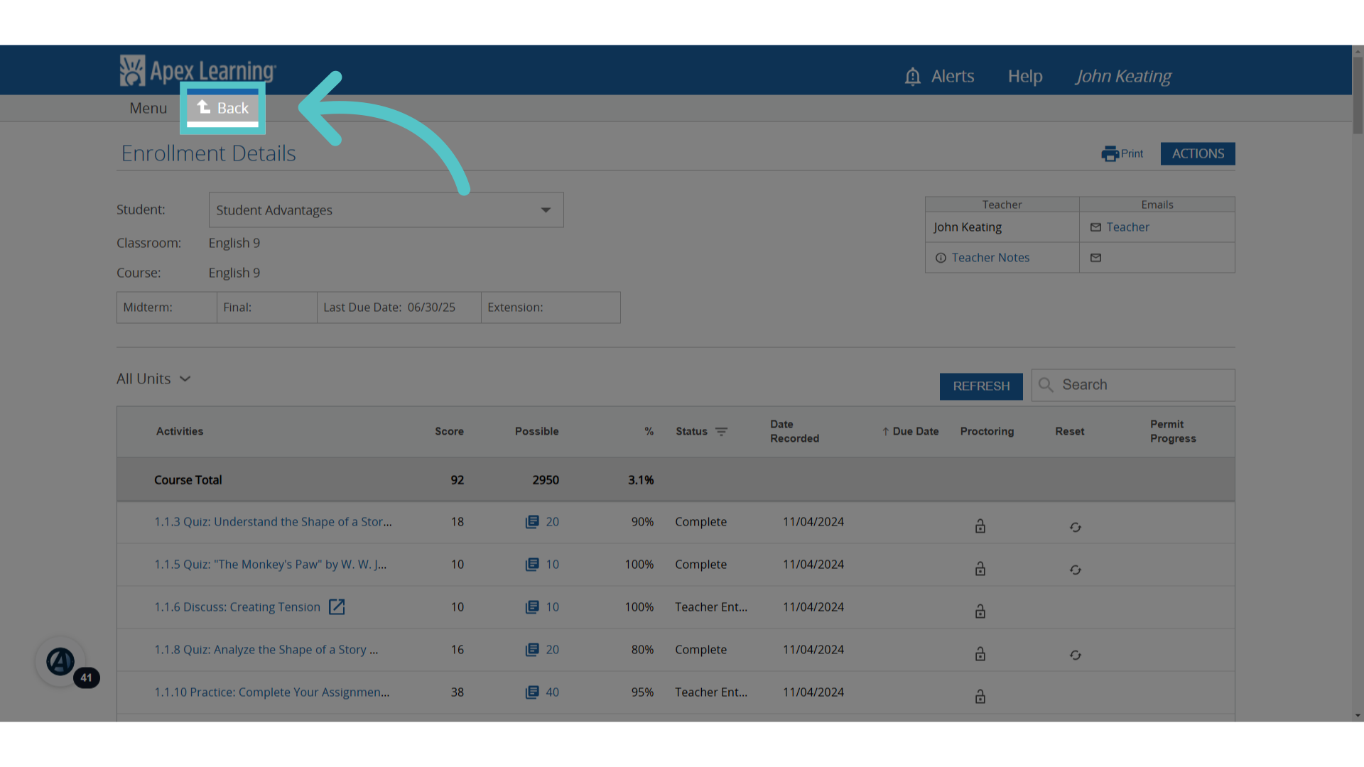Open the Menu item

pos(148,108)
